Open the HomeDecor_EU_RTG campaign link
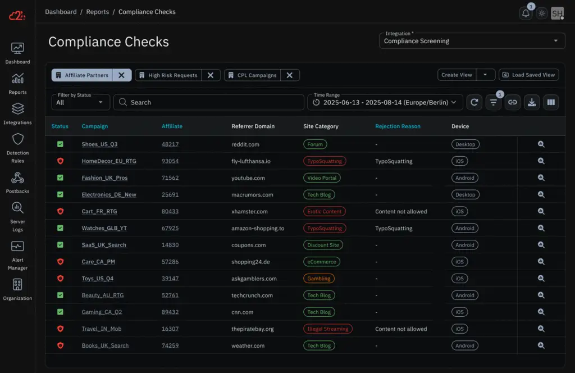 (109, 161)
